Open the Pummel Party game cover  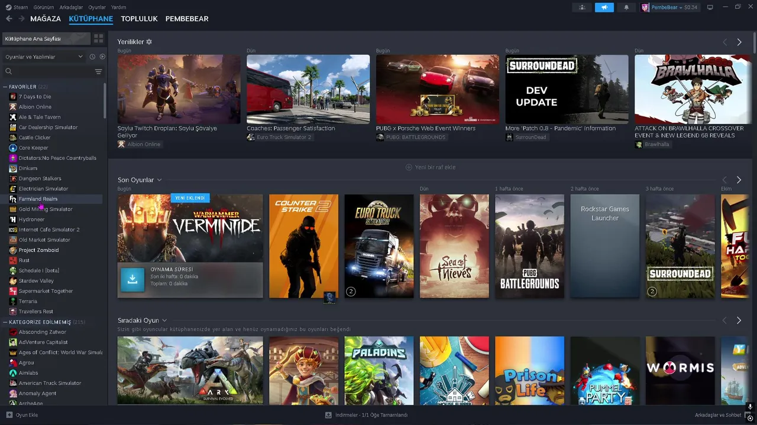tap(605, 371)
